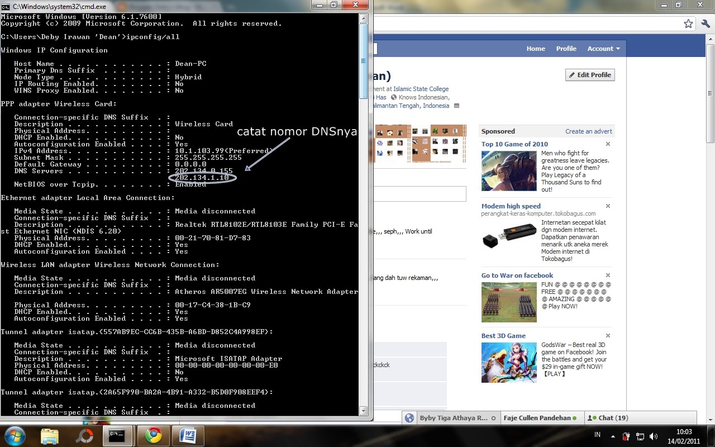The height and width of the screenshot is (447, 715).
Task: Switch to Google Chrome on the taskbar
Action: click(x=153, y=435)
